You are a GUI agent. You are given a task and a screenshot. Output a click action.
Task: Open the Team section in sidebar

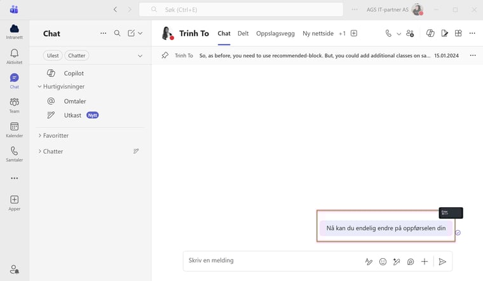point(14,105)
